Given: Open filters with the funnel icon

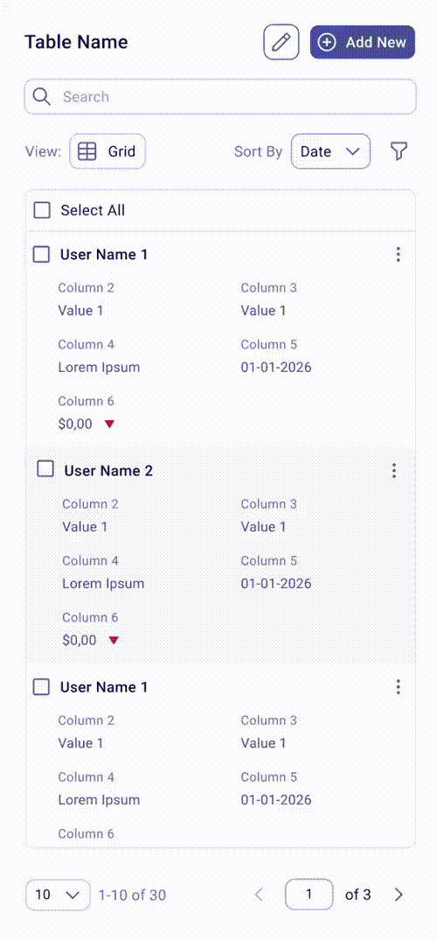Looking at the screenshot, I should 399,151.
